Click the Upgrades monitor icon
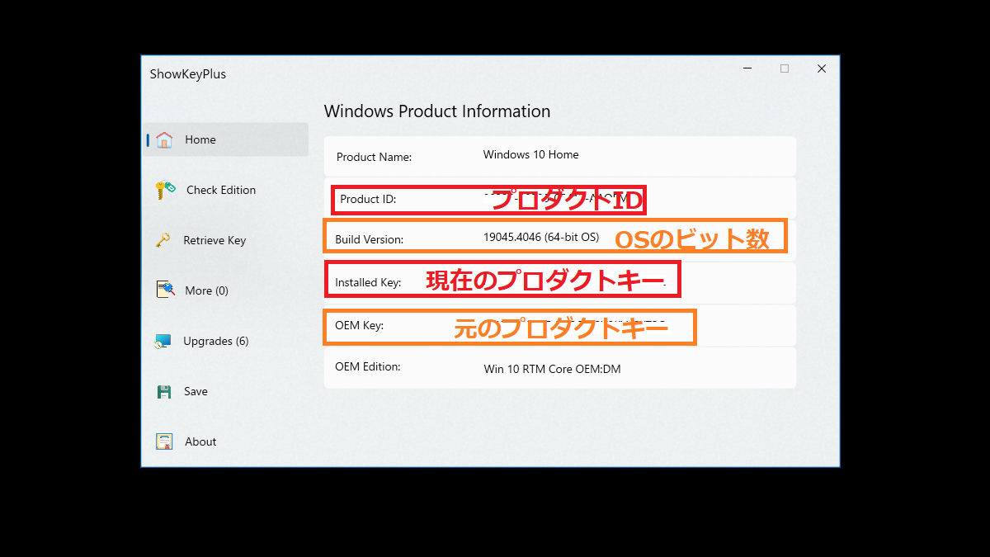This screenshot has width=990, height=557. [163, 341]
